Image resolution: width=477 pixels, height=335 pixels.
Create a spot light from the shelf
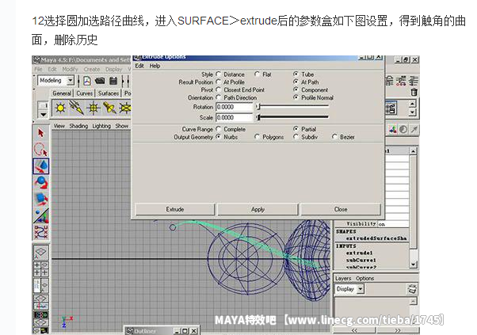point(109,108)
